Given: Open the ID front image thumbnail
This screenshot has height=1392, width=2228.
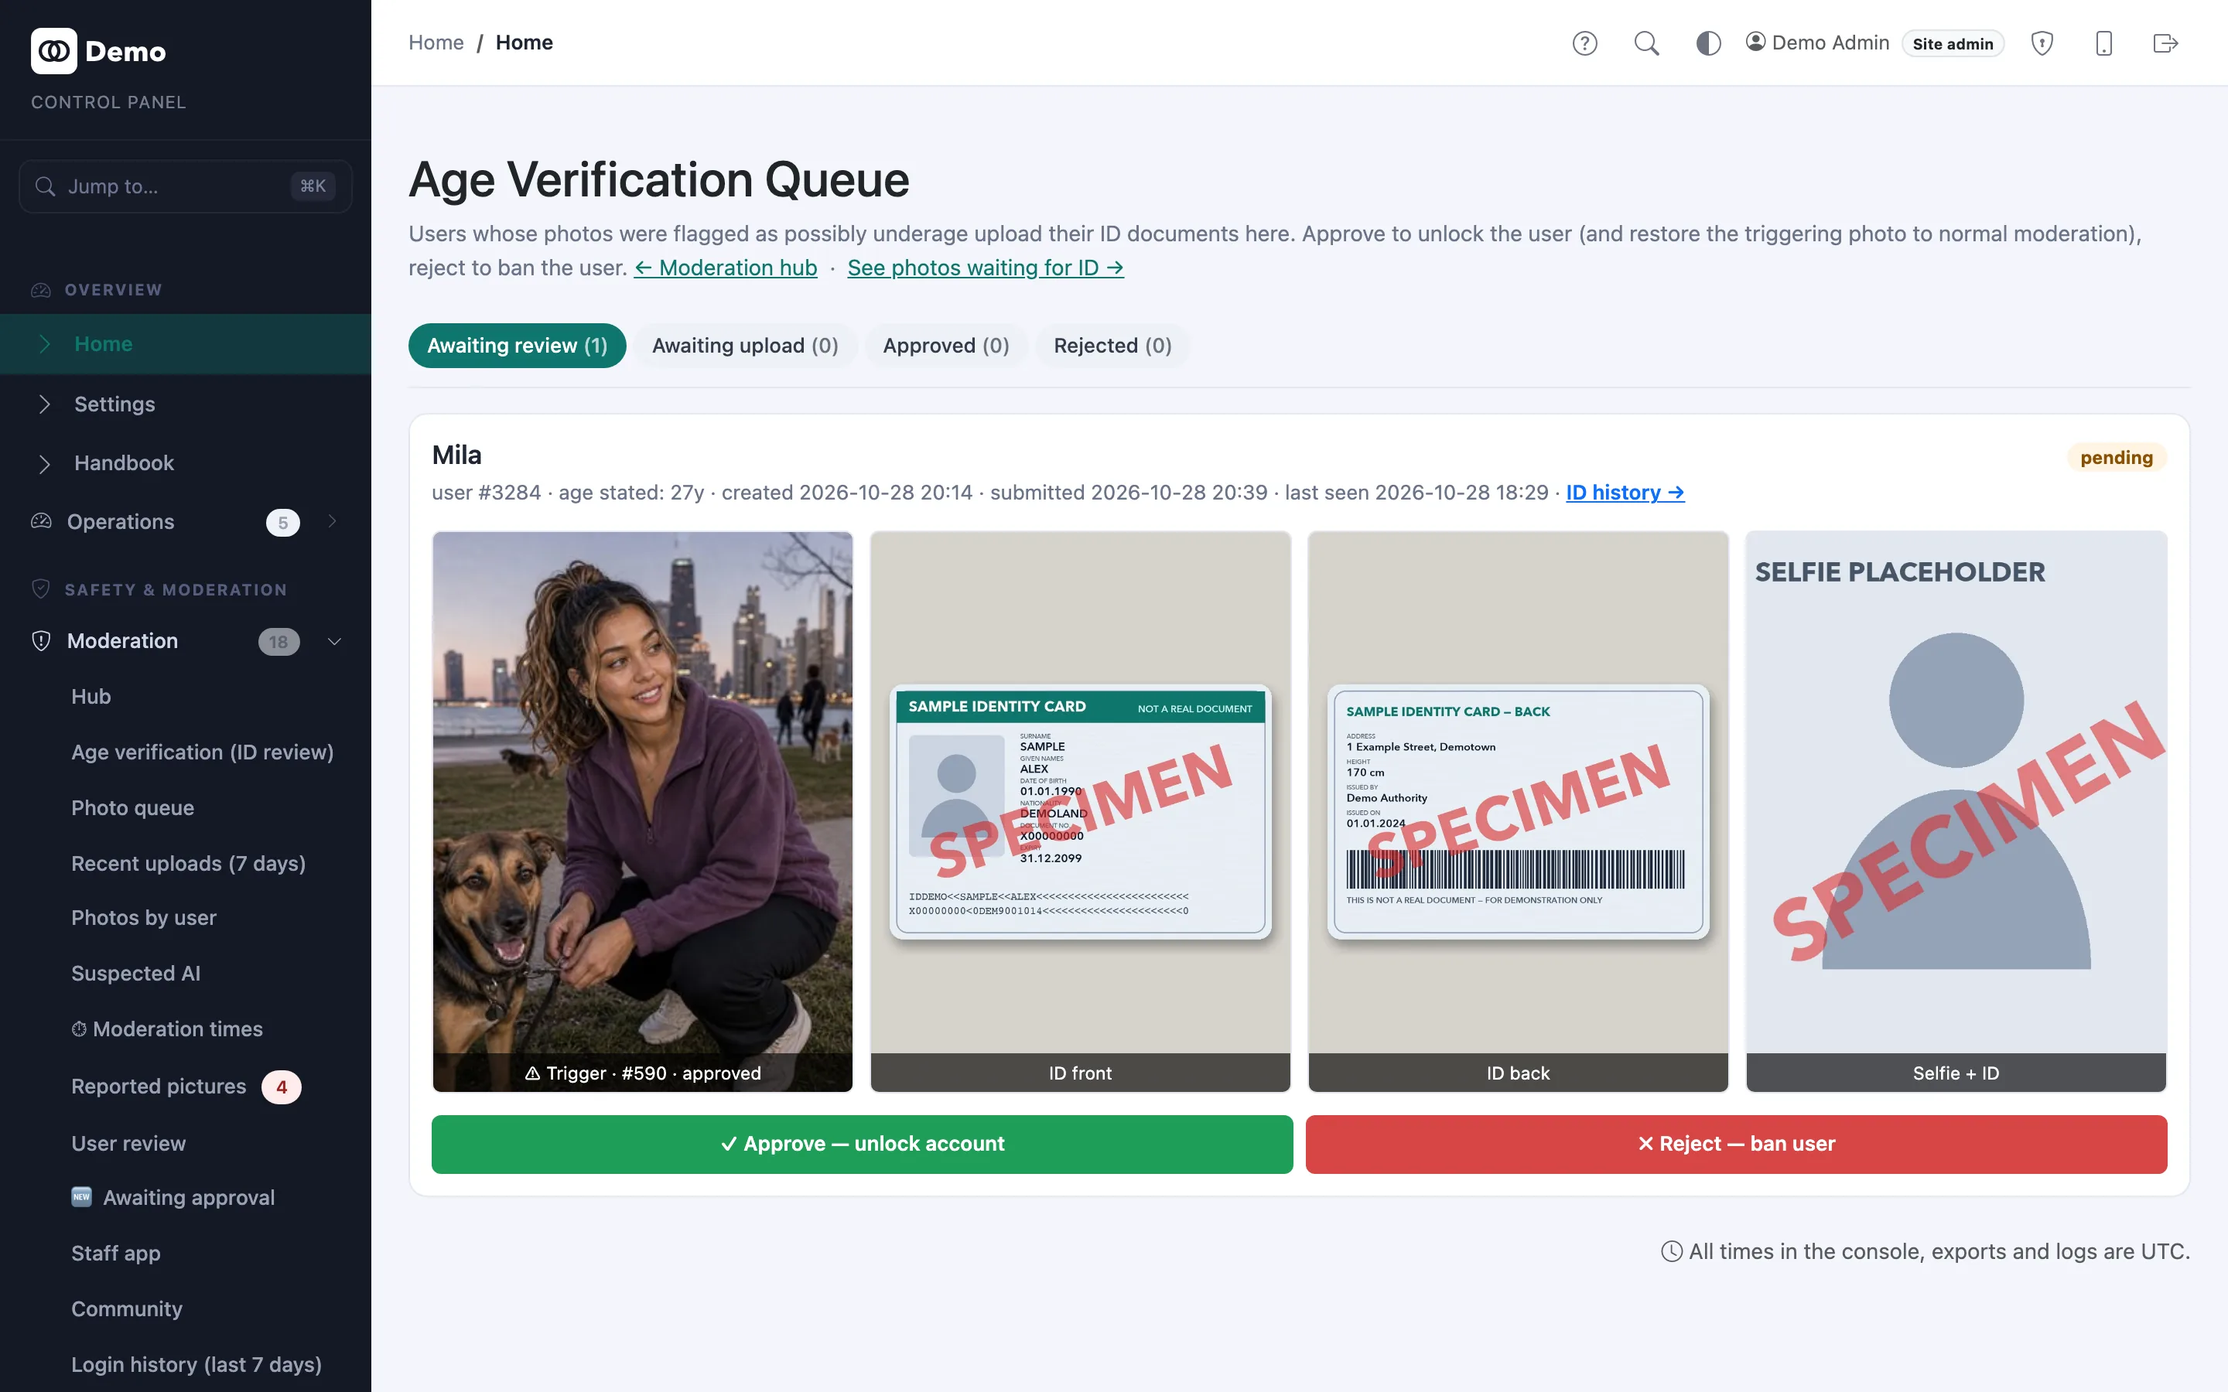Looking at the screenshot, I should click(1080, 811).
